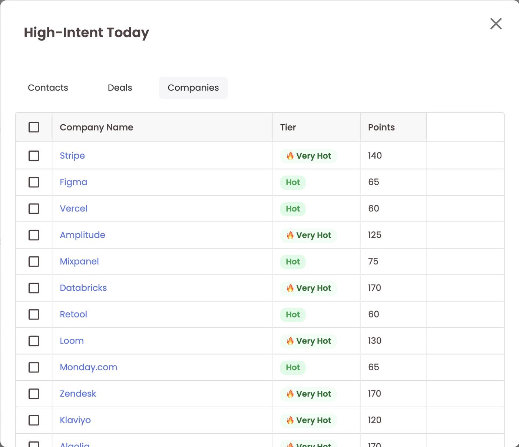Screen dimensions: 519x447
Task: Open the Stripe company link
Action: (x=72, y=156)
